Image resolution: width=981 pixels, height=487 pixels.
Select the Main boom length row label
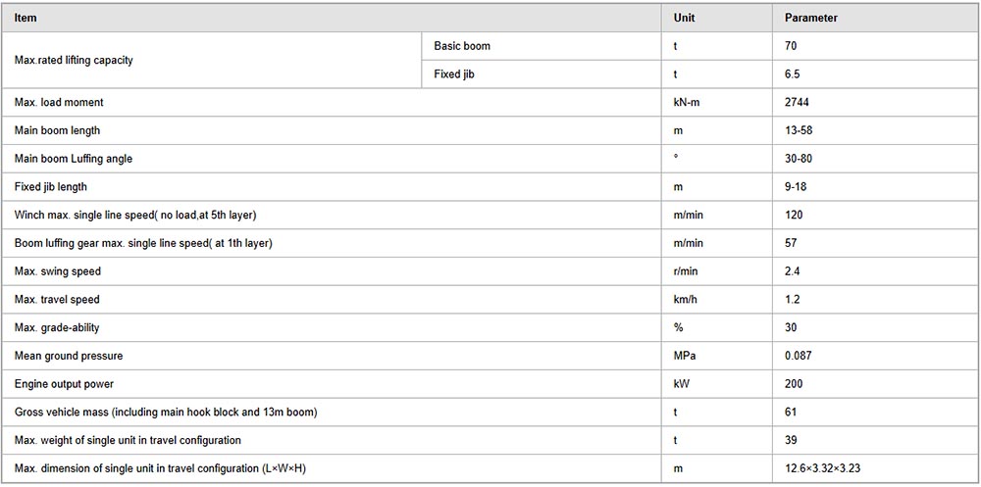click(x=57, y=130)
